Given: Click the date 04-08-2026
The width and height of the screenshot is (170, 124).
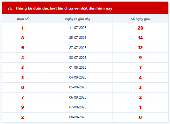Looking at the screenshot, I should pyautogui.click(x=78, y=77).
